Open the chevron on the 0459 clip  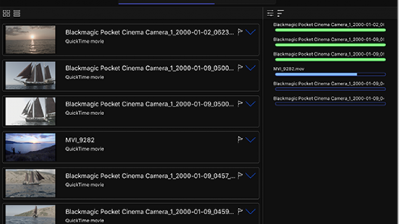tap(251, 212)
